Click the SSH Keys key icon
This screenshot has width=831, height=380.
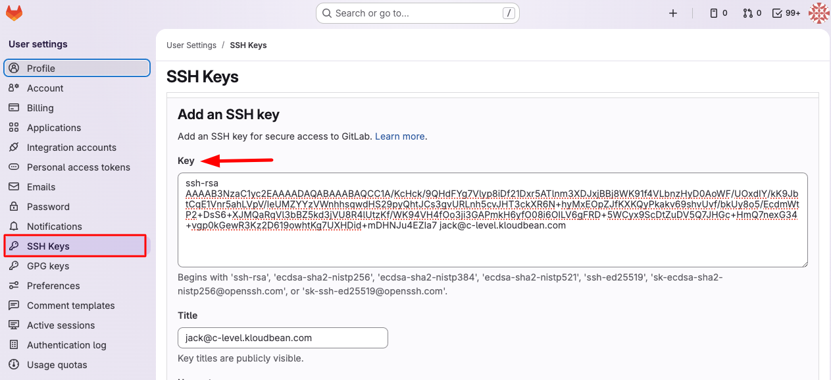pyautogui.click(x=14, y=246)
